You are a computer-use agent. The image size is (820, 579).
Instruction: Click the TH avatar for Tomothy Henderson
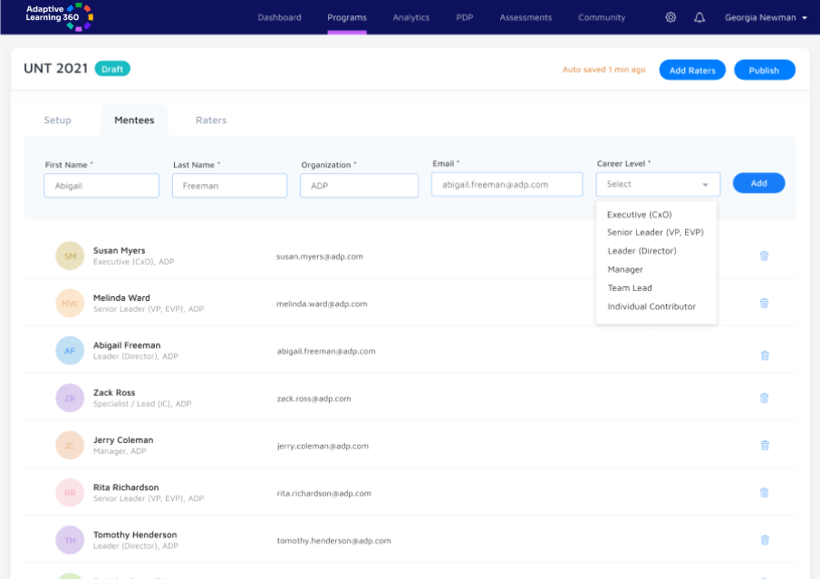click(70, 540)
